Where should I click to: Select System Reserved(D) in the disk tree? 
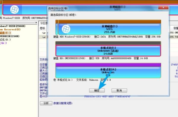[10, 29]
